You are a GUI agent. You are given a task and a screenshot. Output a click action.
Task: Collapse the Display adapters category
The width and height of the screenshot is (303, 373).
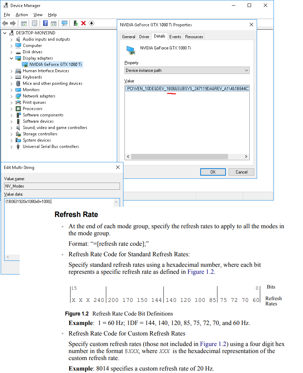point(11,58)
